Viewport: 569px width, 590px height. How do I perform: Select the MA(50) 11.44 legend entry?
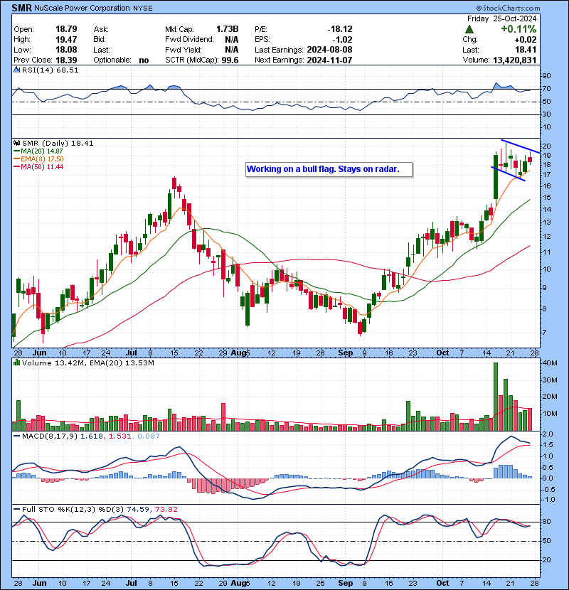click(38, 166)
